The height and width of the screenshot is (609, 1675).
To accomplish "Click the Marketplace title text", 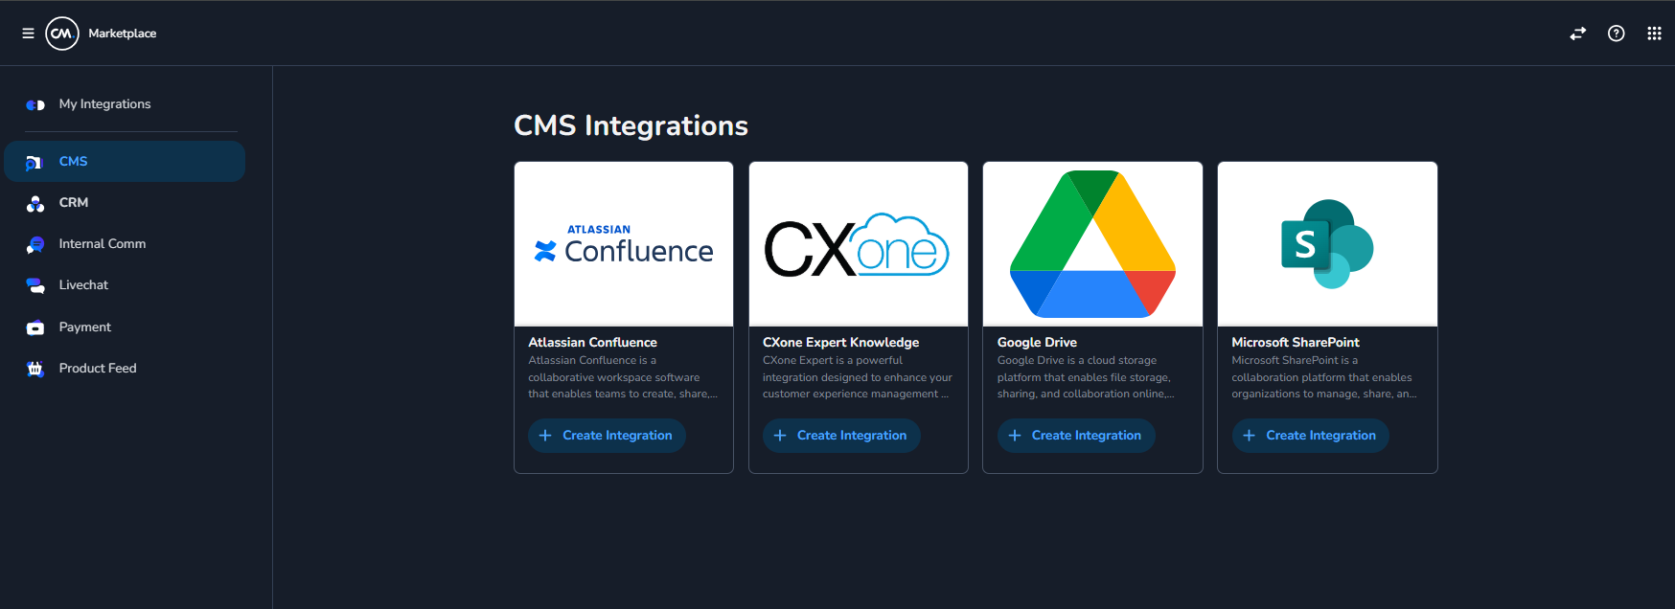I will click(123, 34).
